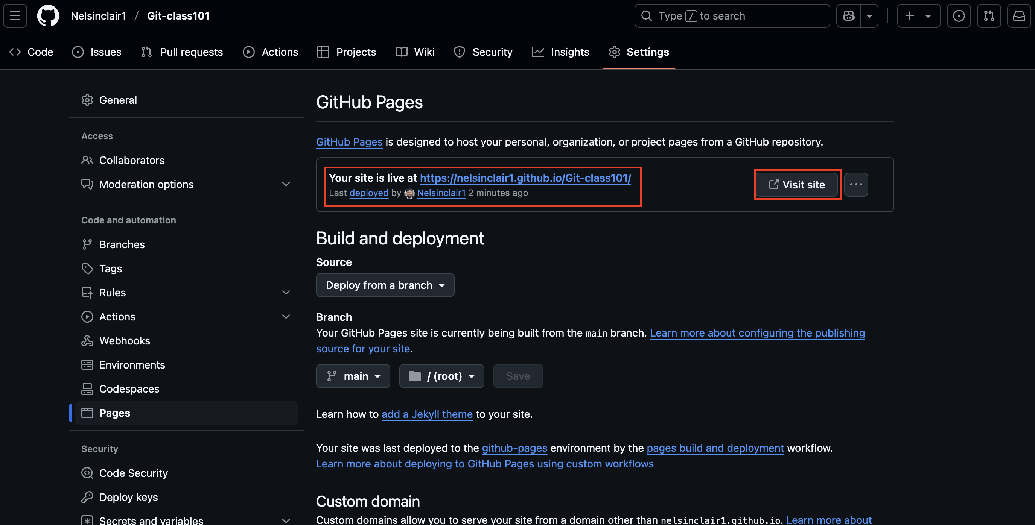Expand the Rules section chevron
This screenshot has height=525, width=1035.
(x=286, y=293)
